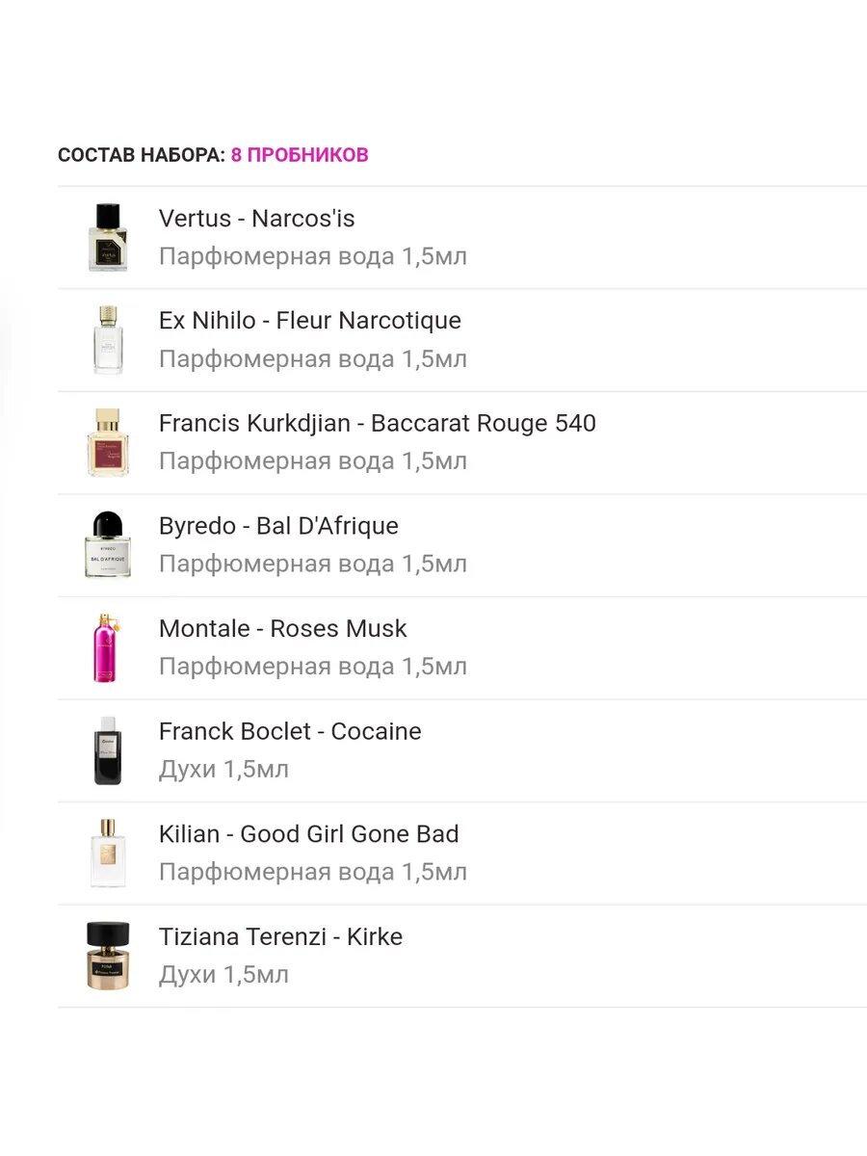
Task: Click the "Byredo - Bal D'Afrique" title
Action: tap(278, 526)
